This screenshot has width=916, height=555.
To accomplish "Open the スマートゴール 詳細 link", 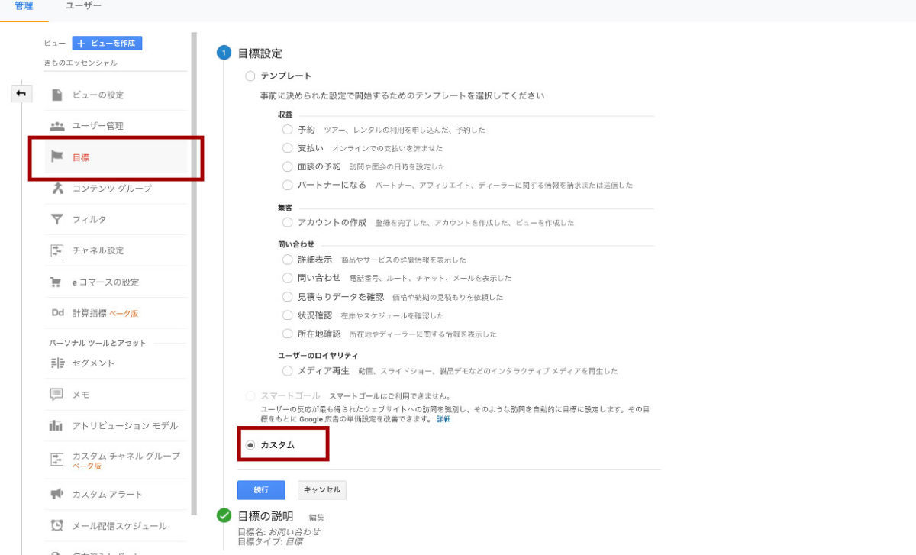I will point(443,419).
